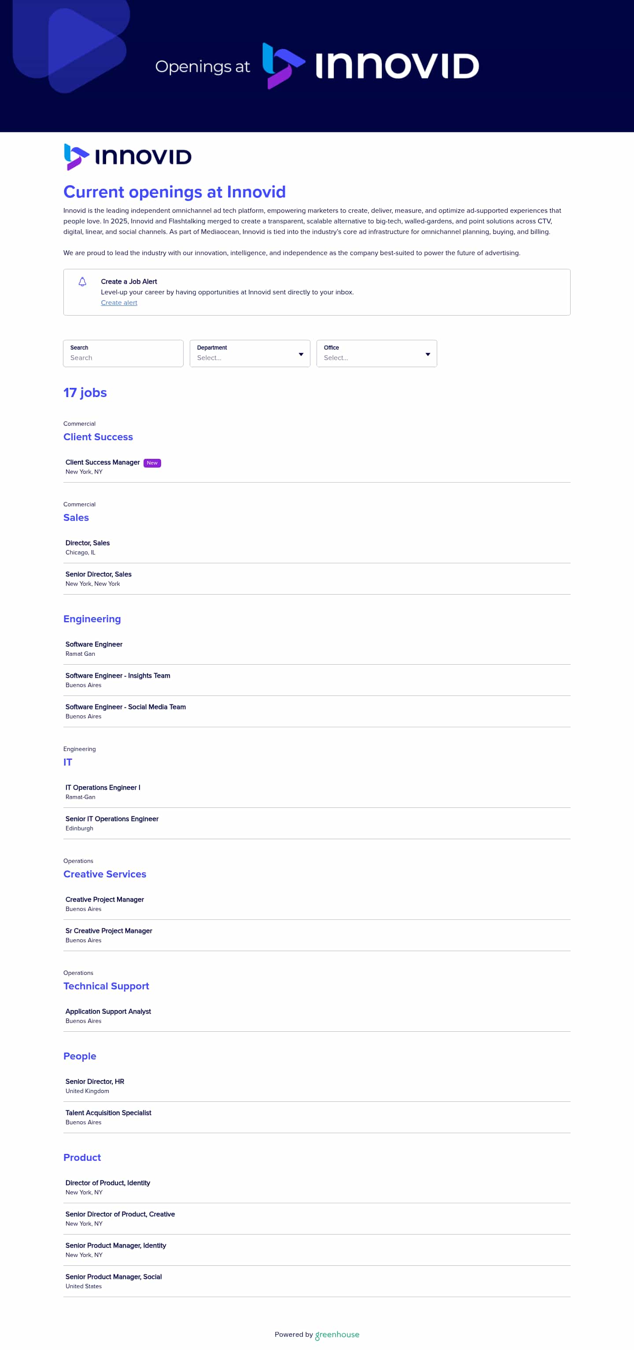The image size is (634, 1350).
Task: Click the People department heading
Action: click(80, 1056)
